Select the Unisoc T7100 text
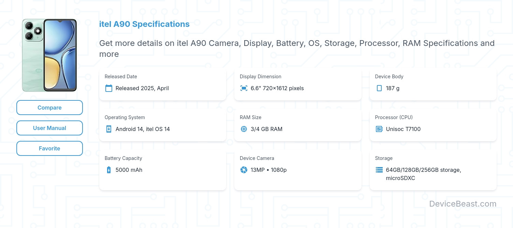 click(403, 129)
